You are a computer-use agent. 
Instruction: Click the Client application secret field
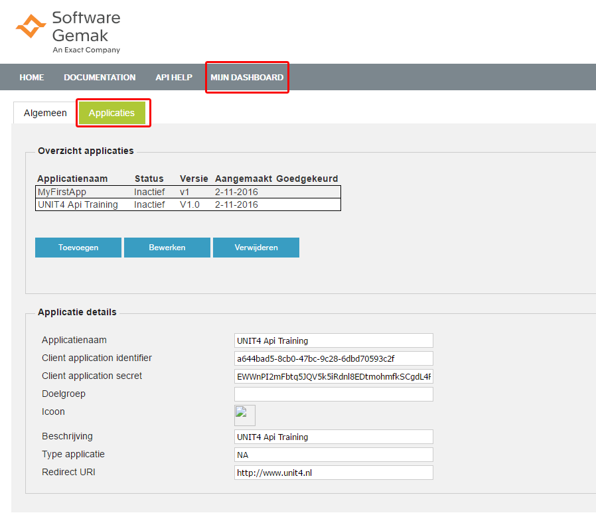pyautogui.click(x=333, y=376)
